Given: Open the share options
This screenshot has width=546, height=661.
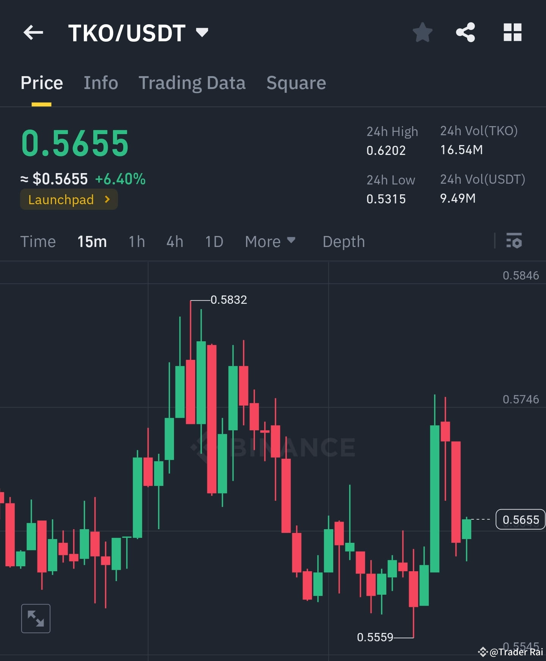Looking at the screenshot, I should point(466,33).
